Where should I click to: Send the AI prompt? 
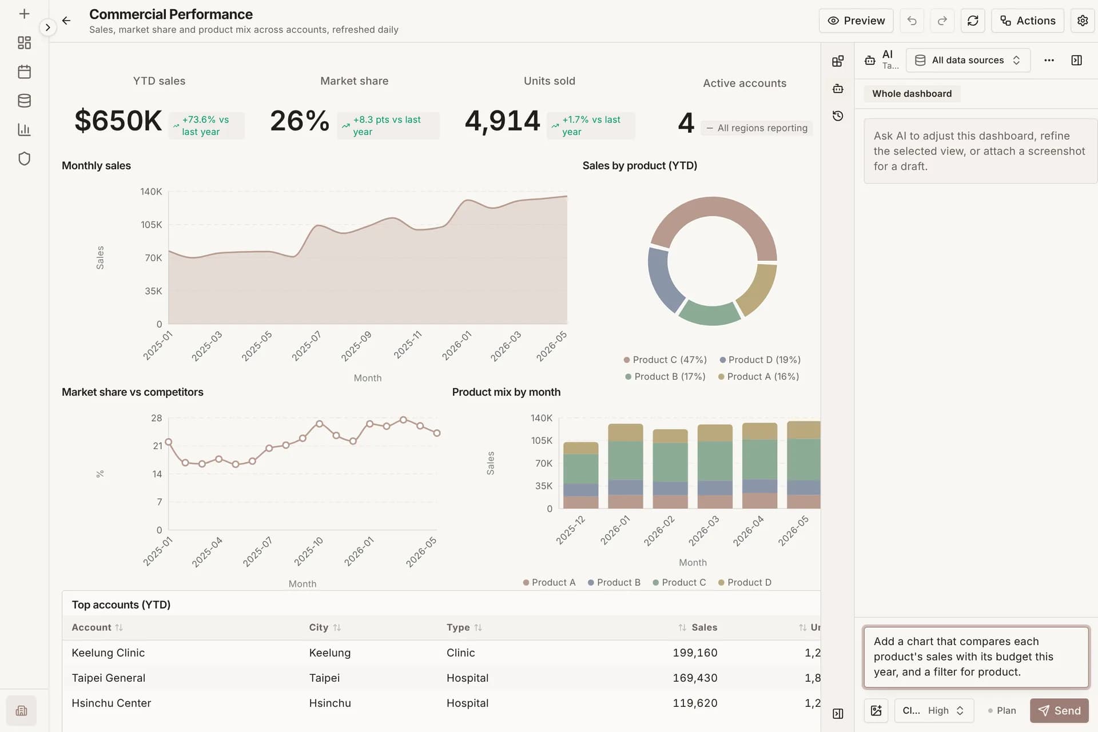(1059, 711)
